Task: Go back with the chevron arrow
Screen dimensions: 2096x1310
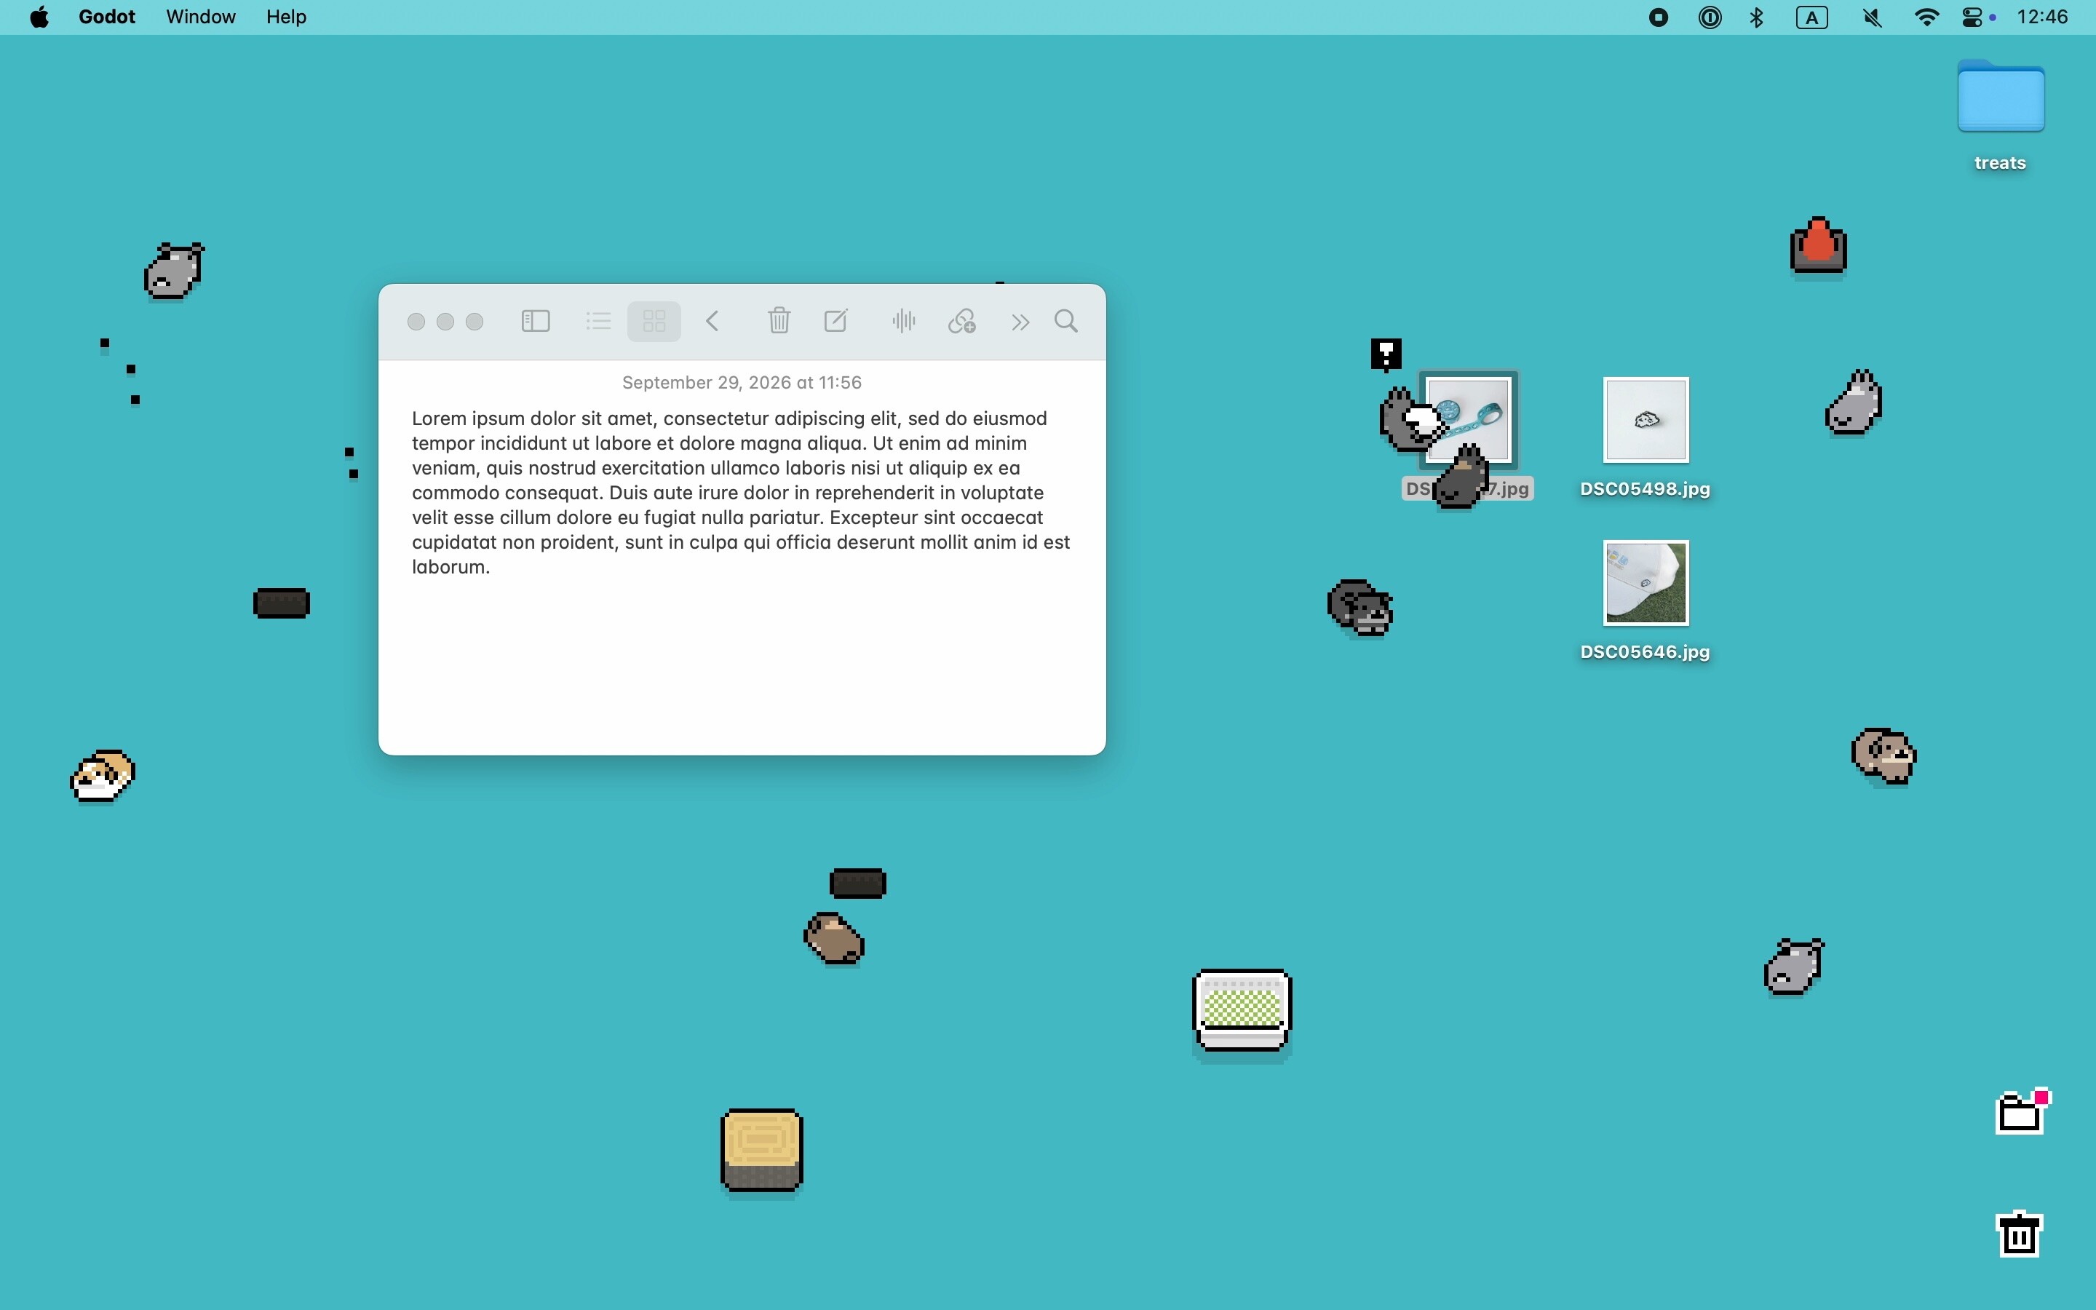Action: (x=712, y=322)
